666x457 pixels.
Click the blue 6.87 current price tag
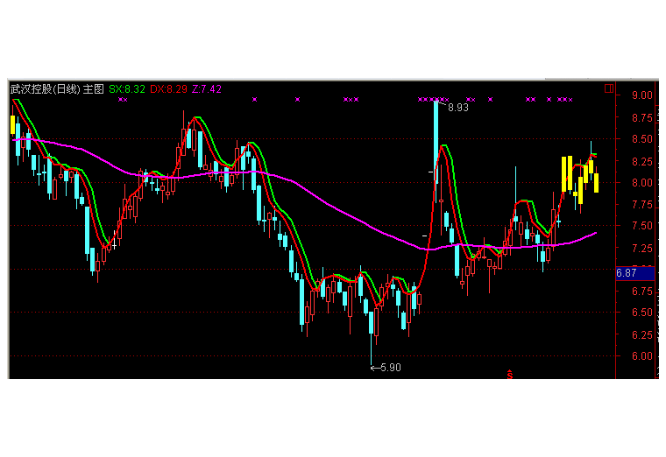pos(627,273)
